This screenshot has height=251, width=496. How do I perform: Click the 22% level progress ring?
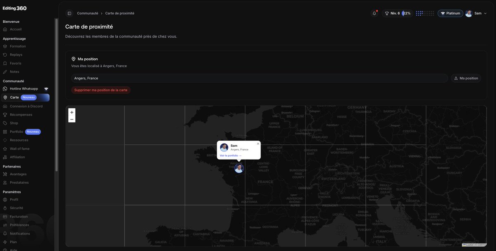406,13
